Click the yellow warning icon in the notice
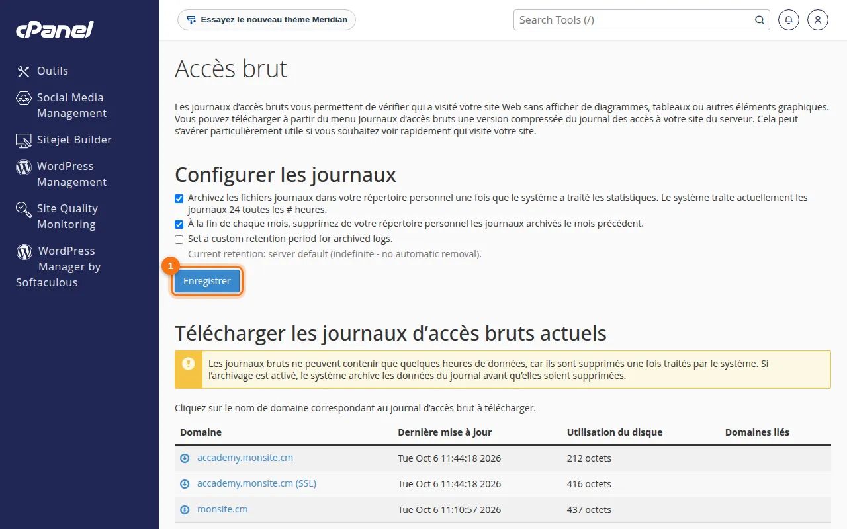Screen dimensions: 847x529 tap(189, 363)
